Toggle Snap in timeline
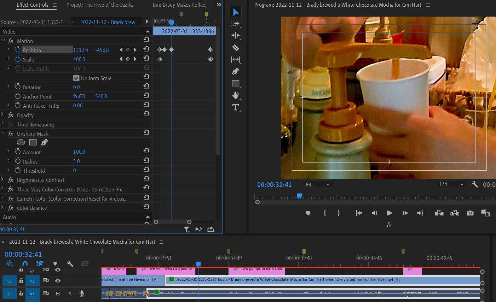The height and width of the screenshot is (302, 496). (25, 263)
